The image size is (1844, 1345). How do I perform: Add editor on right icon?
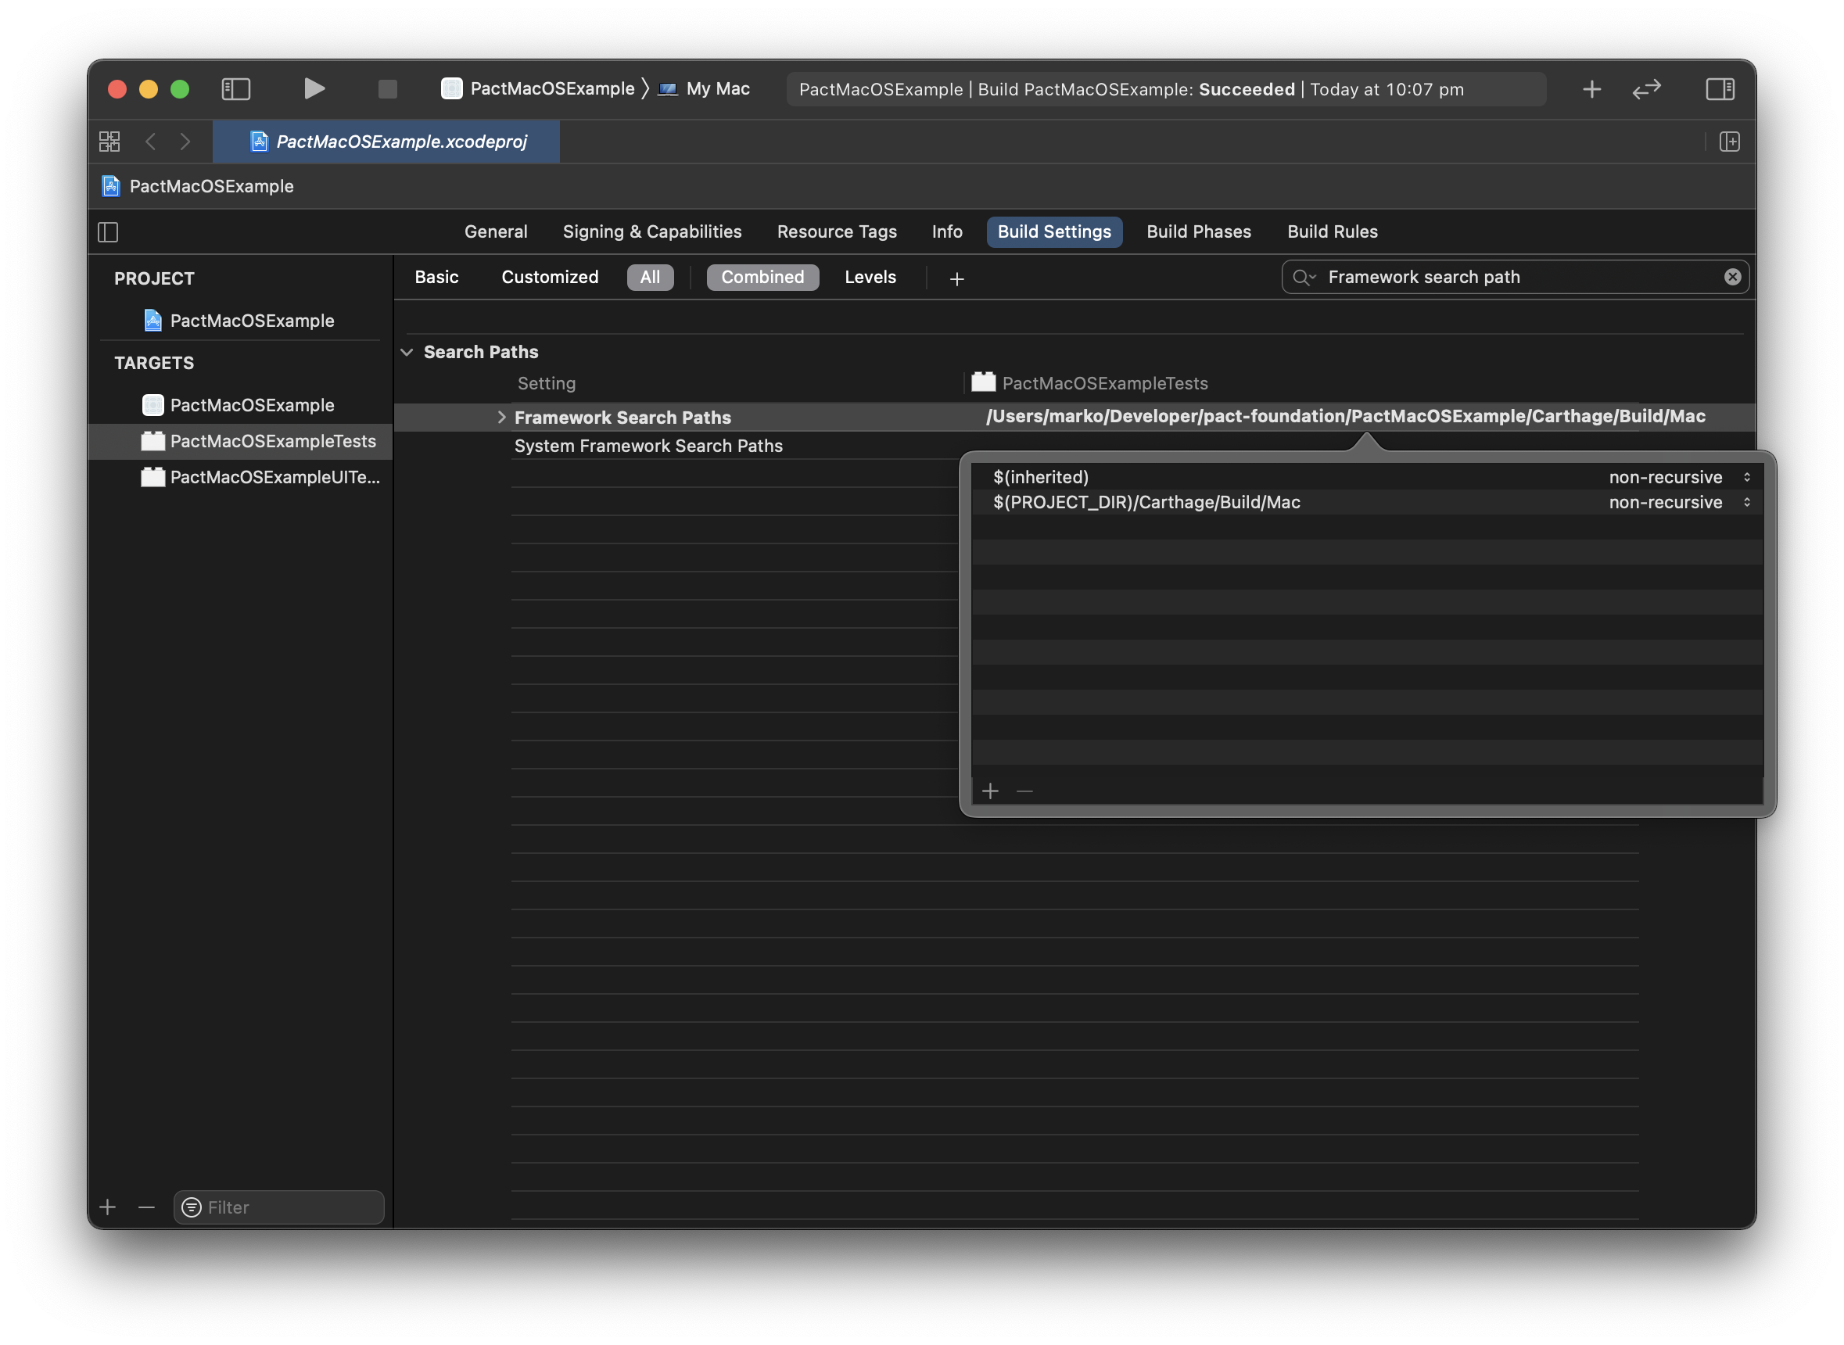point(1729,142)
